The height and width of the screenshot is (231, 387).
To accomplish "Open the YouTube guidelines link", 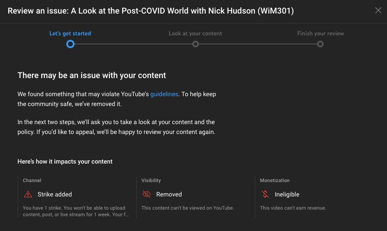I will [x=164, y=94].
